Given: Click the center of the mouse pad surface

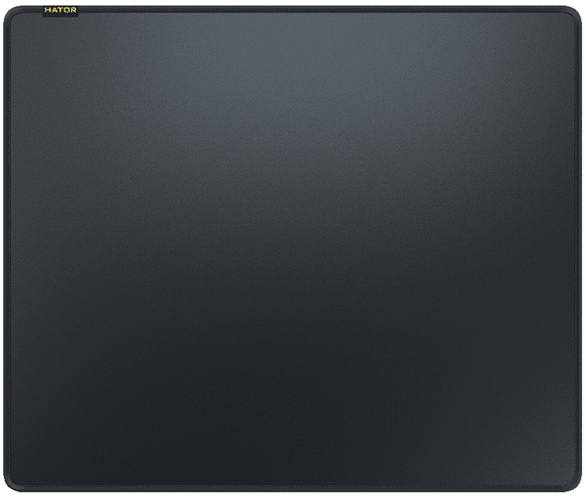Looking at the screenshot, I should pyautogui.click(x=293, y=249).
